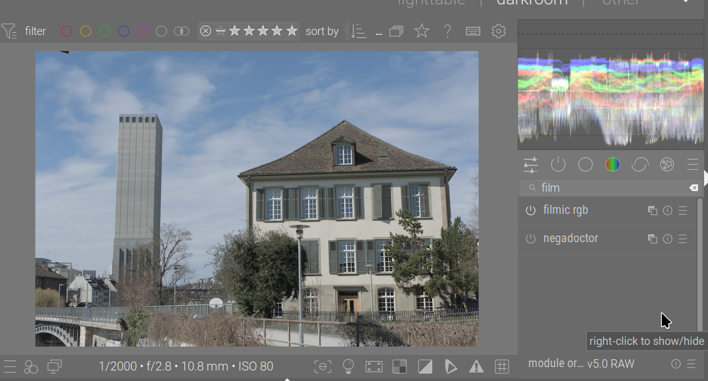
Task: Select the fifth rating star filter
Action: coord(292,31)
